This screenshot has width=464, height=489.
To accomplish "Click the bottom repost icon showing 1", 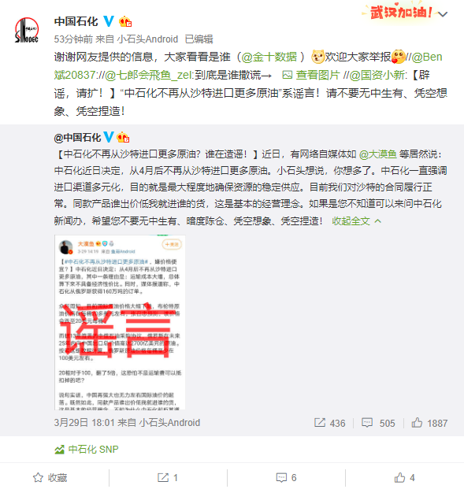I will pos(168,478).
